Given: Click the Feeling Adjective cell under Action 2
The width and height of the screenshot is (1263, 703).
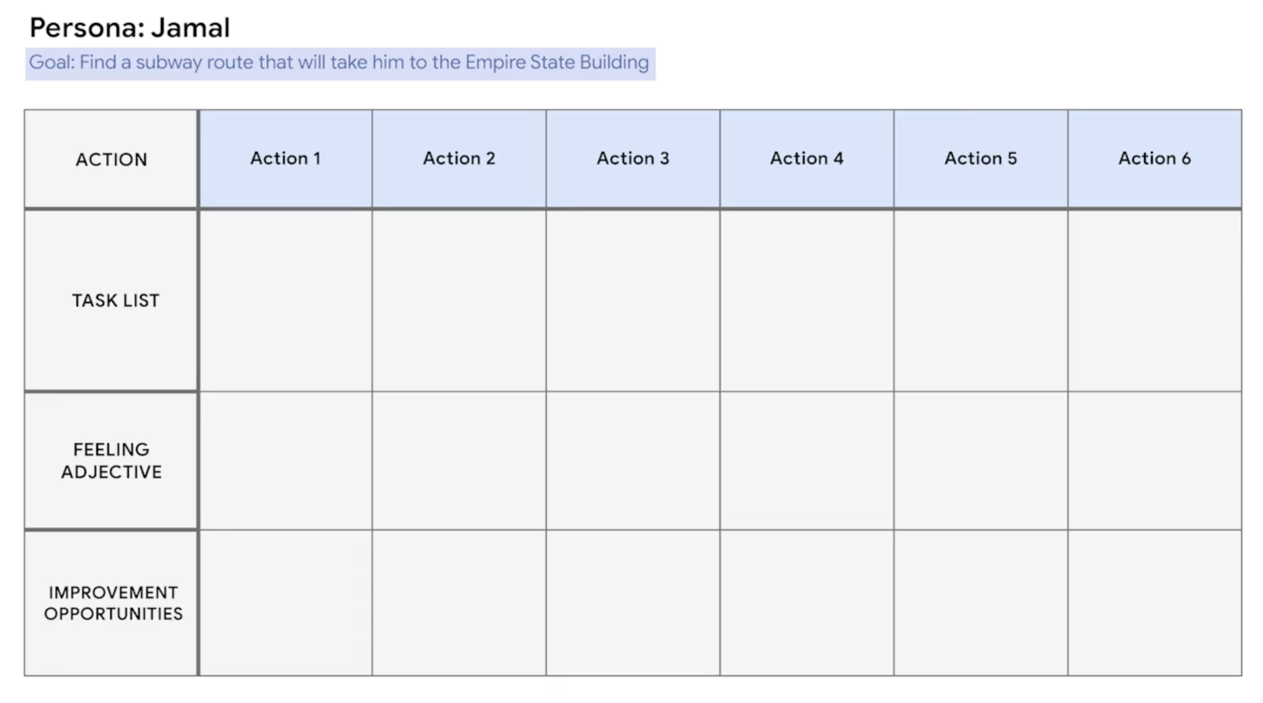Looking at the screenshot, I should tap(459, 461).
